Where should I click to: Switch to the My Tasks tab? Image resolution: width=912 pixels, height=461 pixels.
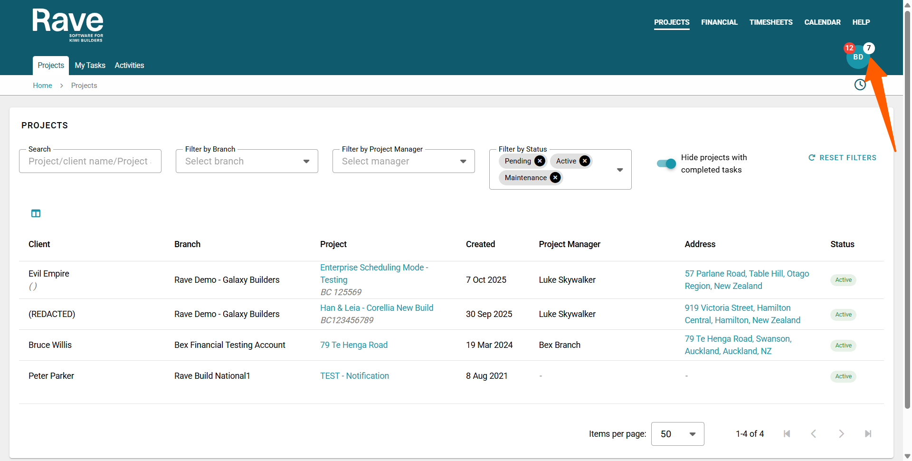pyautogui.click(x=90, y=66)
